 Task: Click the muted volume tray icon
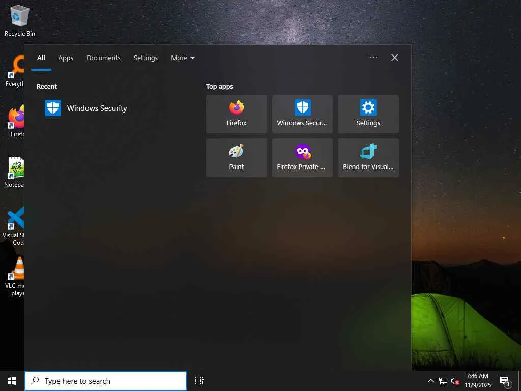[x=455, y=381]
